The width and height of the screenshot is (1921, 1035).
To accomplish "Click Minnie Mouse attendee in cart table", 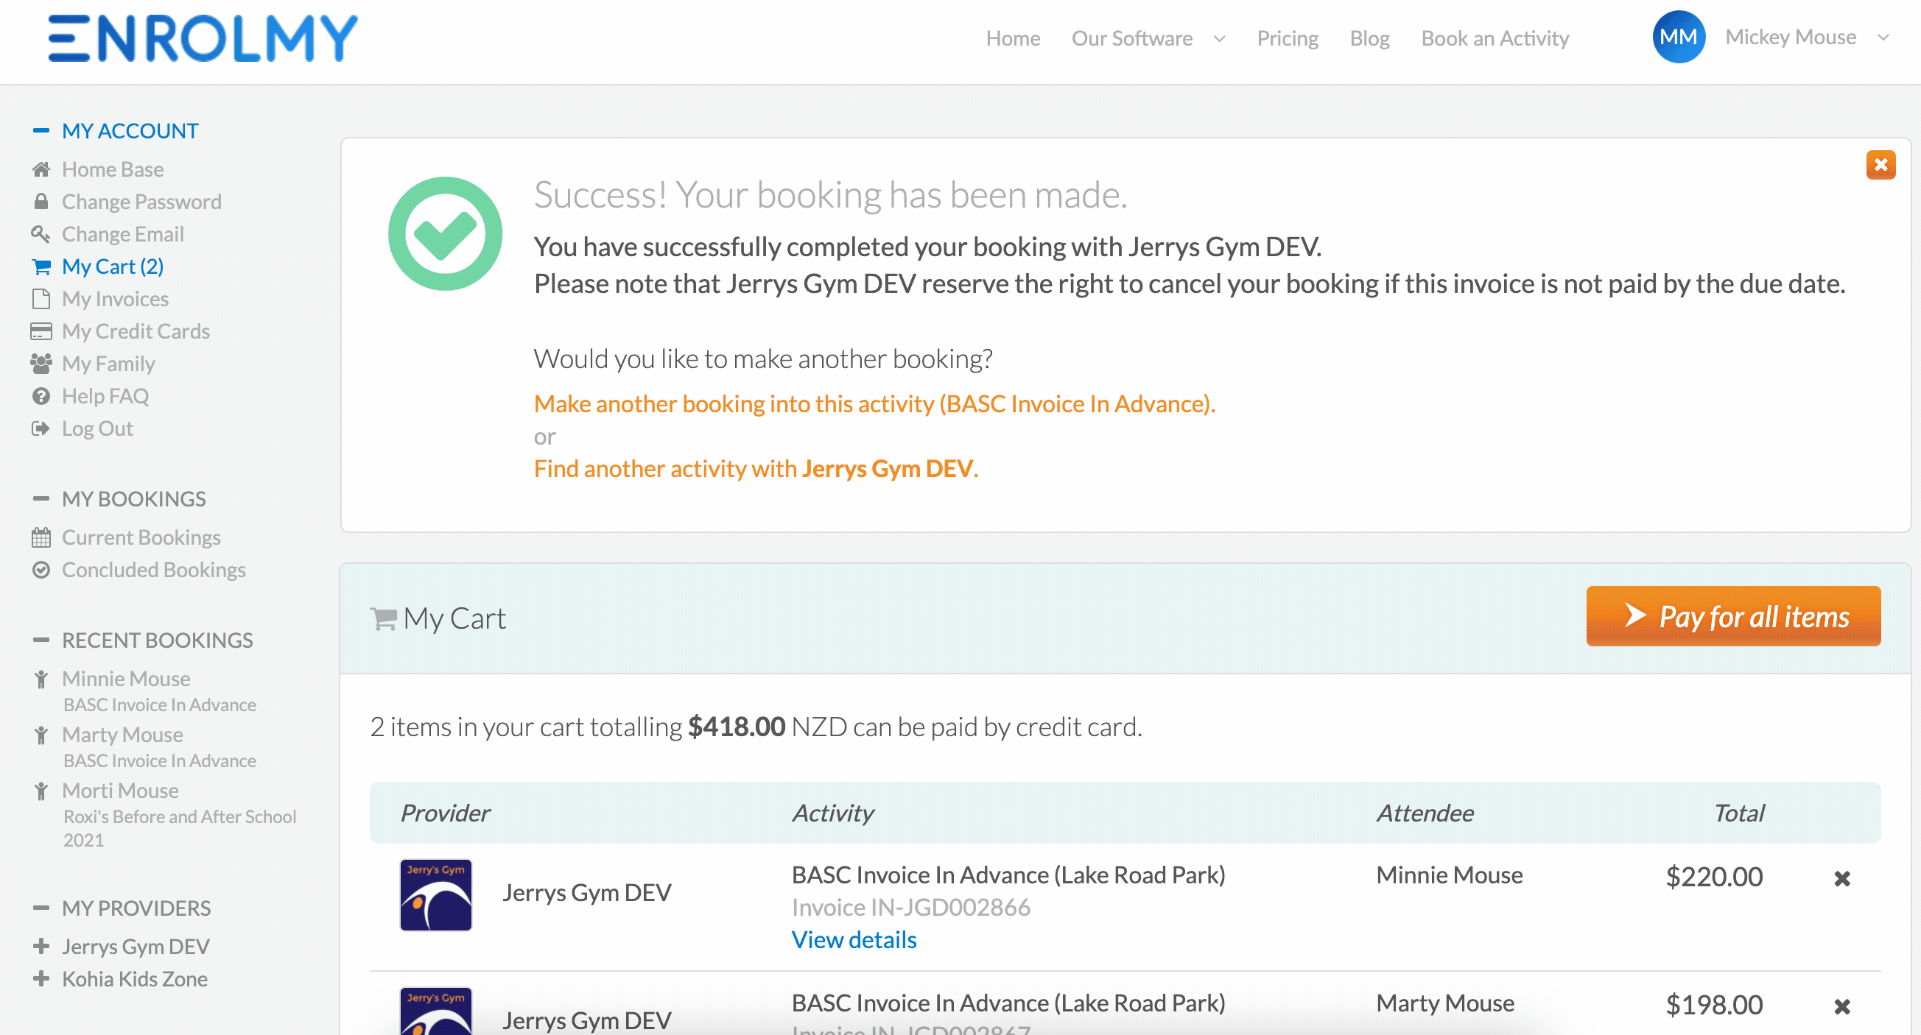I will (x=1449, y=875).
